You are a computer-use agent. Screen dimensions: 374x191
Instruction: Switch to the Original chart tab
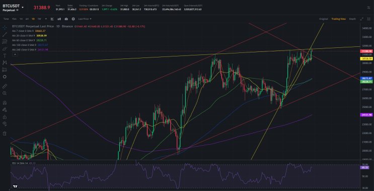tap(324, 19)
